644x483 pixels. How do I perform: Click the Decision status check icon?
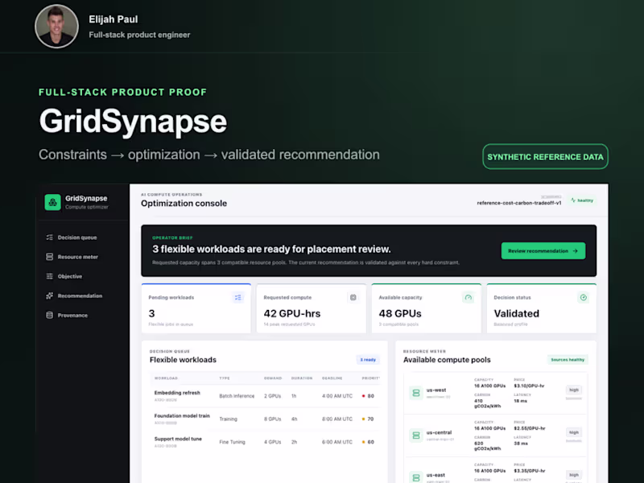coord(583,297)
